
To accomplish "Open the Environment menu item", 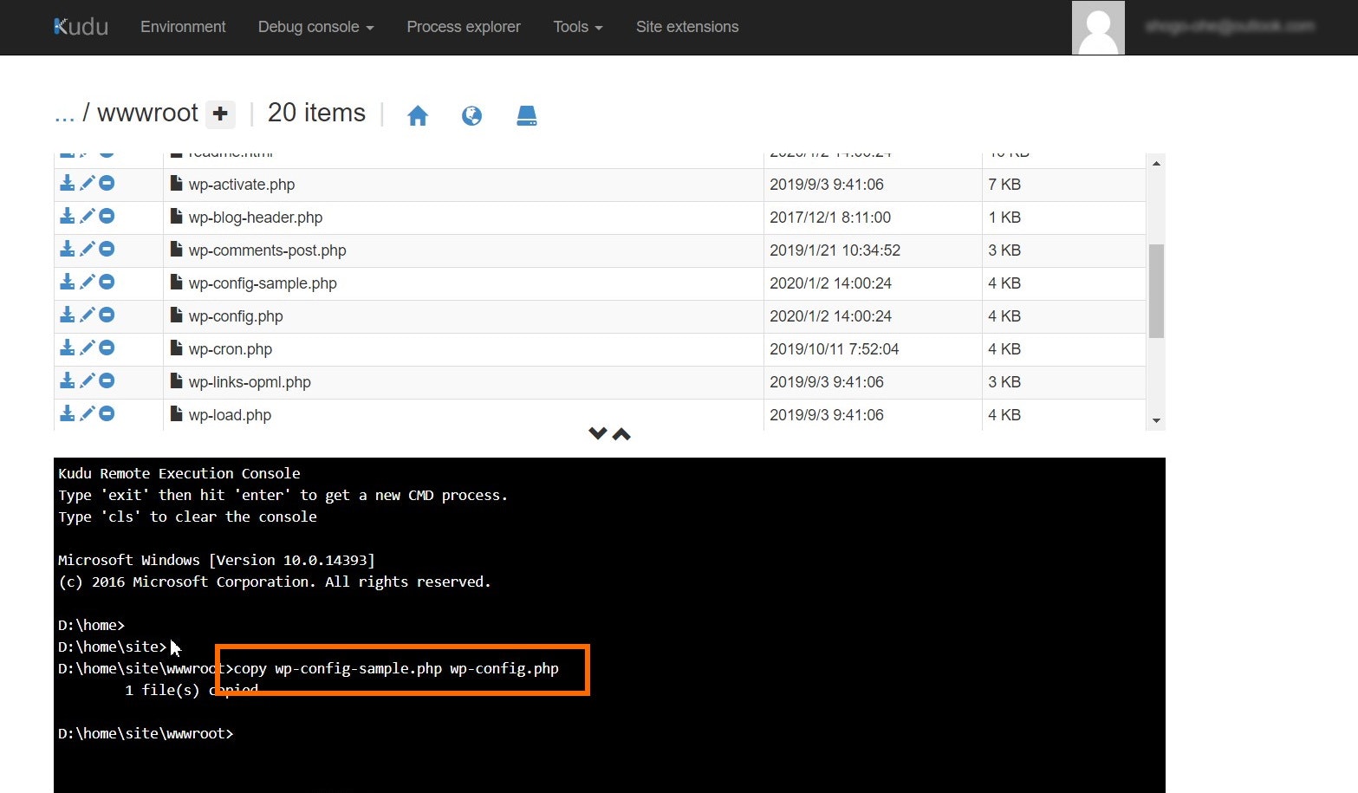I will 182,27.
